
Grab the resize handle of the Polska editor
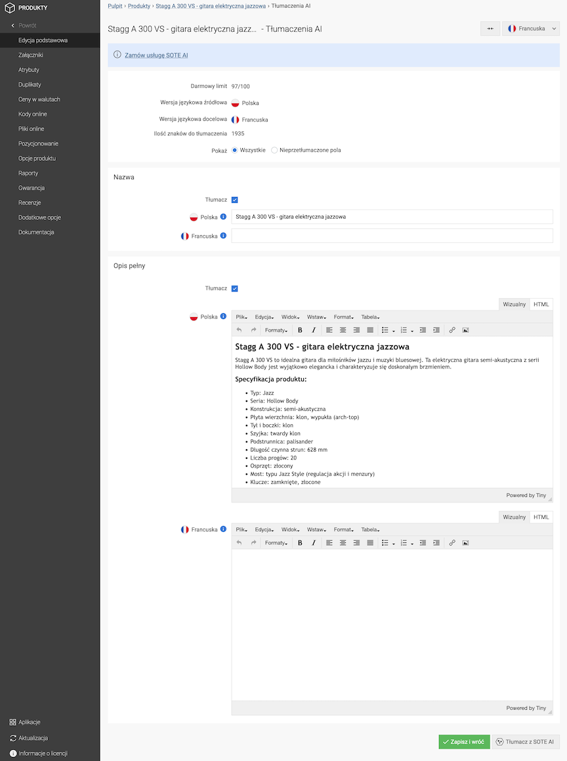point(550,499)
